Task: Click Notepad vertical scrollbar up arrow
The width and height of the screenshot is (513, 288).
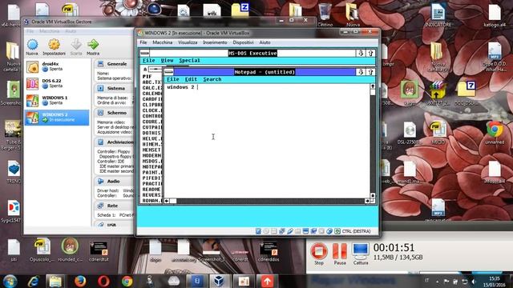Action: coord(372,86)
